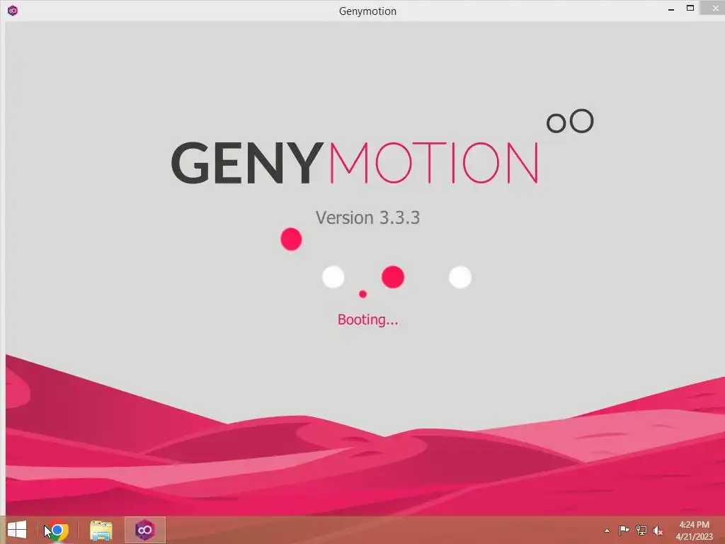Select the Genymotion taskbar button

[144, 530]
